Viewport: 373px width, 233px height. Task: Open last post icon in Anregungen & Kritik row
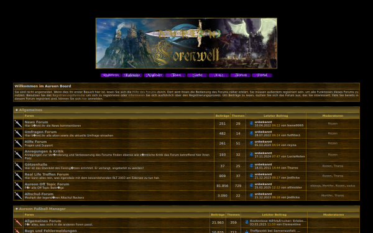tap(251, 154)
